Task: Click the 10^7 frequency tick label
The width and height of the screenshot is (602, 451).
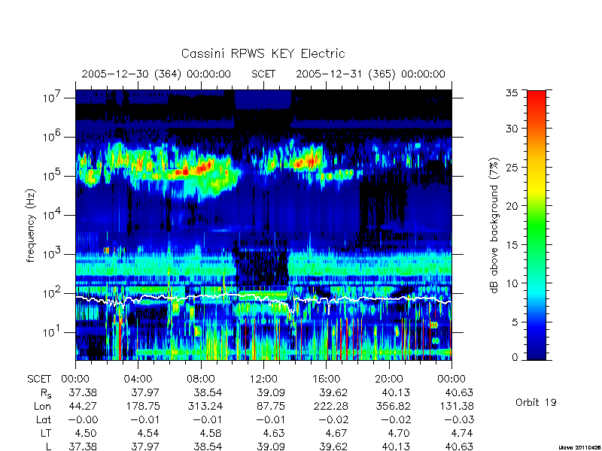Action: [53, 97]
